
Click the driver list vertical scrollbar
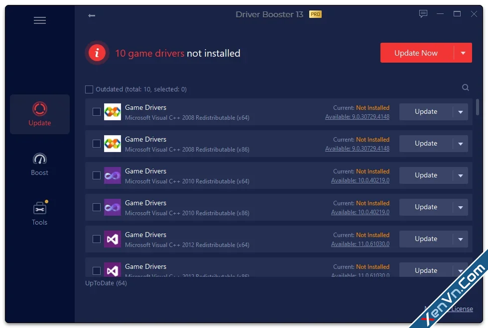[478, 107]
